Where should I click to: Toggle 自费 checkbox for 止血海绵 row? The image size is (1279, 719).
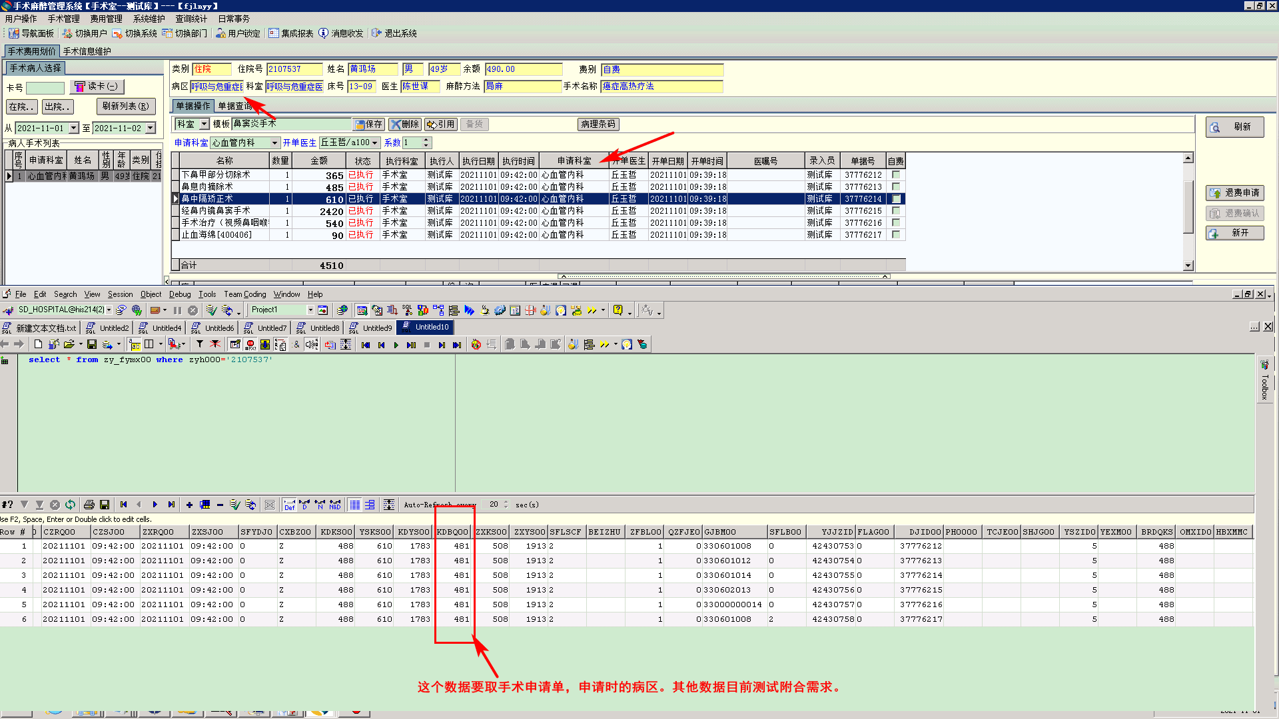(896, 235)
